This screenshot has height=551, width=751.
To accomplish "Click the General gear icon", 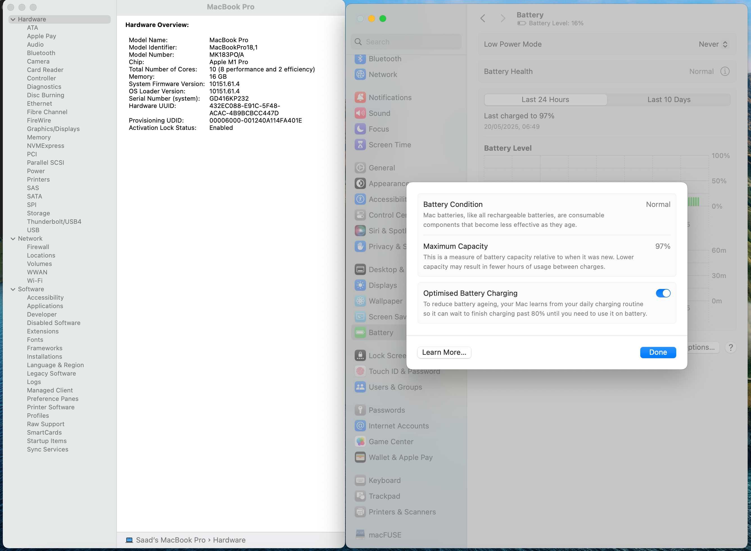I will [360, 168].
